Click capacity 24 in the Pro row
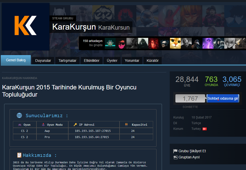This screenshot has width=246, height=170. [133, 137]
